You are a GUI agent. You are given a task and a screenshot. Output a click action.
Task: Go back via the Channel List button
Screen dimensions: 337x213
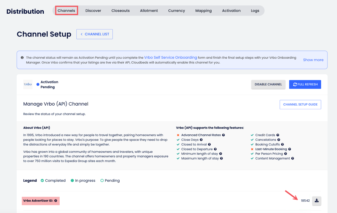point(94,34)
